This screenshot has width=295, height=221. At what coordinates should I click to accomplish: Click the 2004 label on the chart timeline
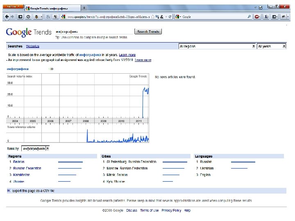(x=15, y=121)
